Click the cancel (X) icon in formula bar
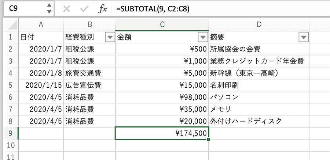The height and width of the screenshot is (160, 330). tap(66, 9)
